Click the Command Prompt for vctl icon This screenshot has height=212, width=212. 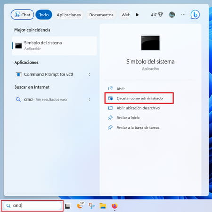click(x=18, y=74)
